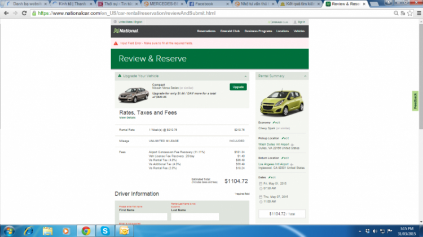Switch to the Kết quả tìm kiếm tab
Screen dimensions: 423x237
[300, 4]
